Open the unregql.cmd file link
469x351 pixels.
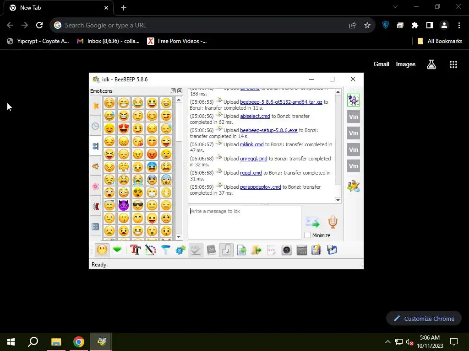254,159
